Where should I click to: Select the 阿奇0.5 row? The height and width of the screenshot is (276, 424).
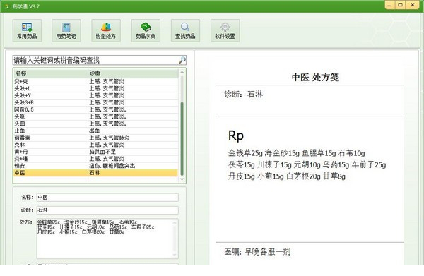(95, 109)
